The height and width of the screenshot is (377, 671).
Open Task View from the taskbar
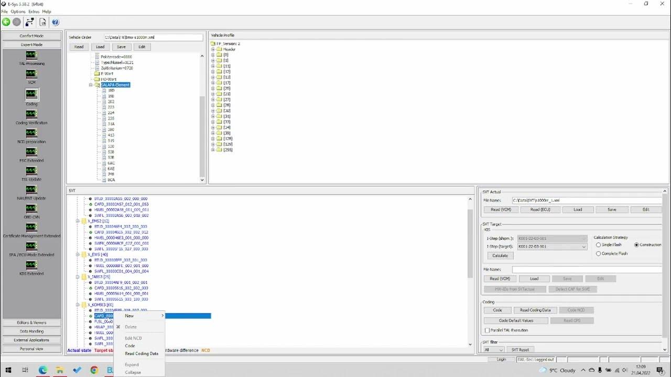(x=25, y=370)
